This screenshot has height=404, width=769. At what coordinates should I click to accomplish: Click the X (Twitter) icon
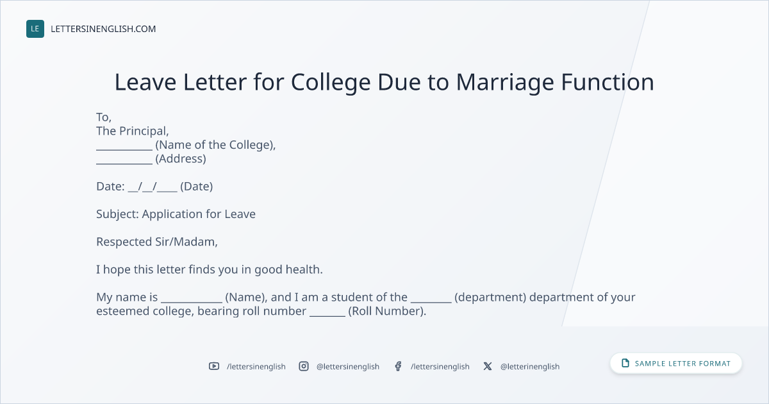click(x=488, y=366)
